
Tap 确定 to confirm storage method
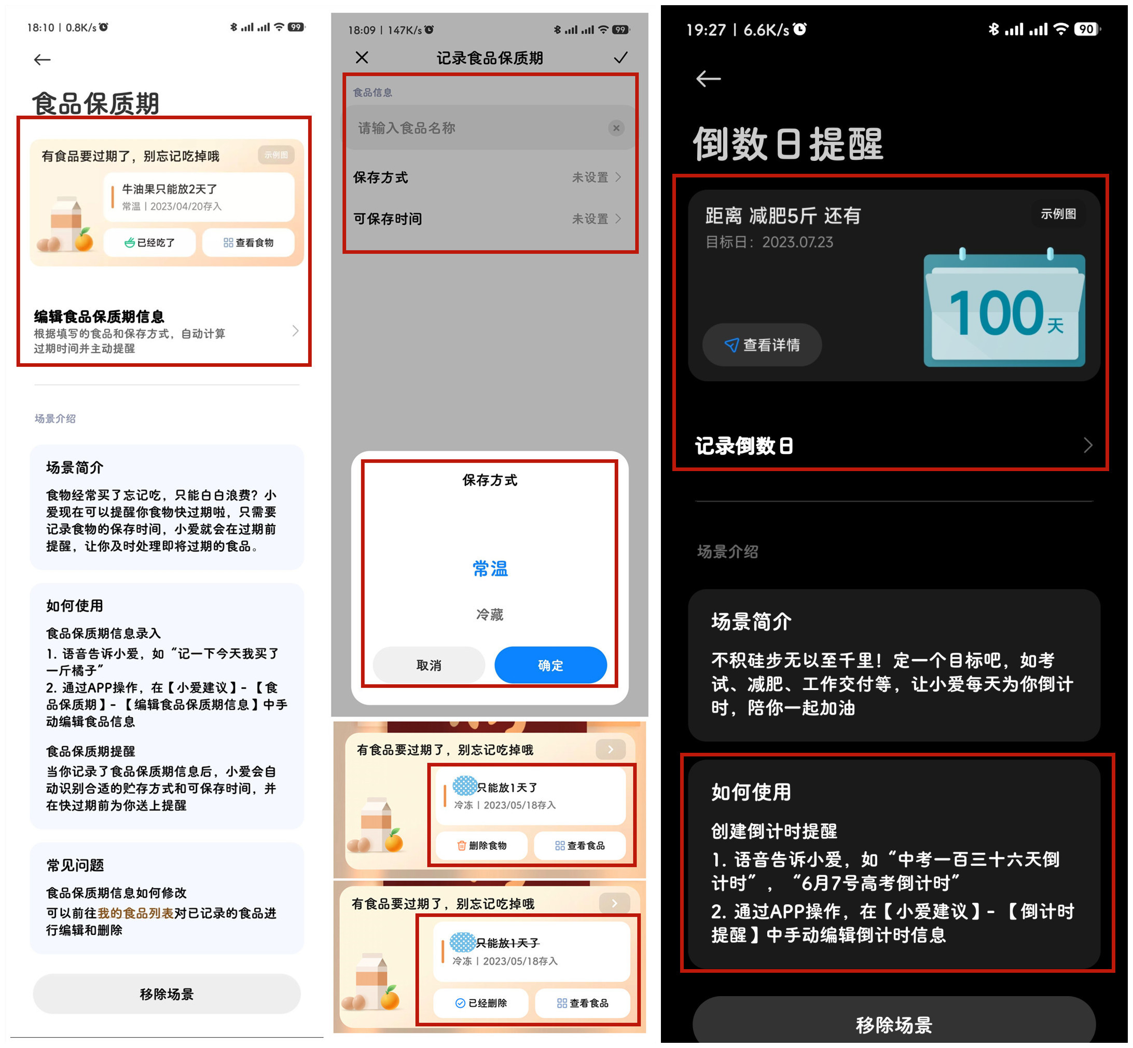pos(549,665)
